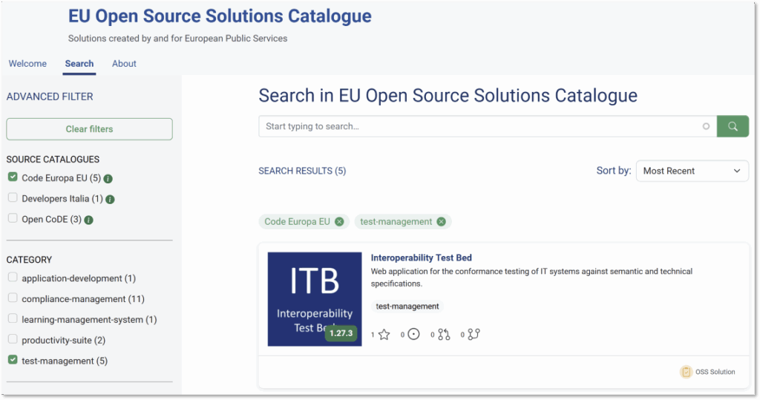Viewport: 760px width, 400px height.
Task: Click the green search magnifier button
Action: [x=733, y=126]
